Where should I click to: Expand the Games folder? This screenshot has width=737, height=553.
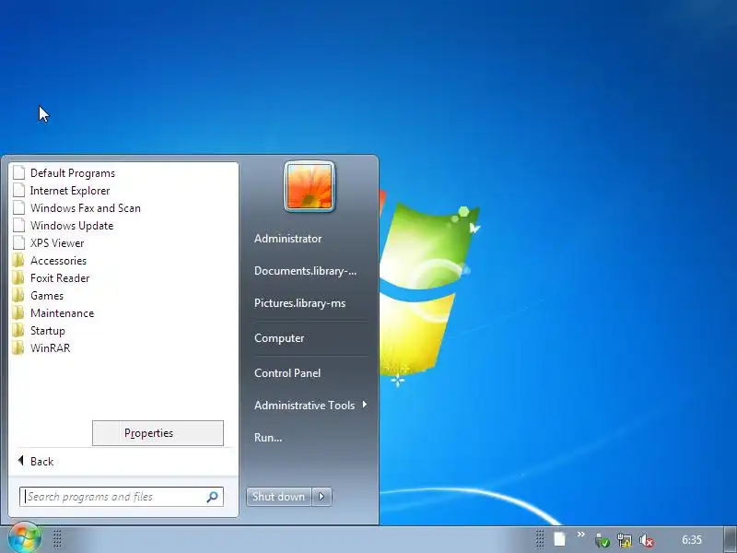click(47, 295)
